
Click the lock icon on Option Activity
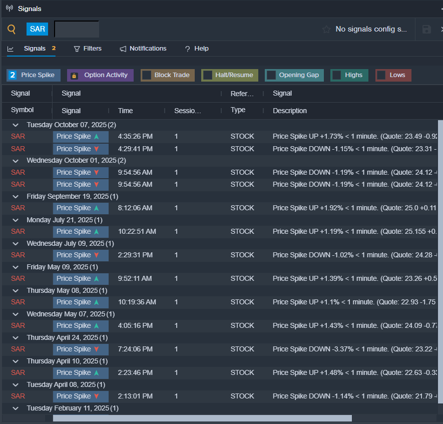coord(74,76)
